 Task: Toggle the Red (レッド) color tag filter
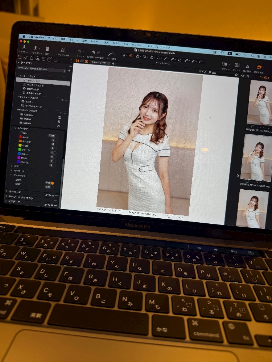tap(21, 137)
